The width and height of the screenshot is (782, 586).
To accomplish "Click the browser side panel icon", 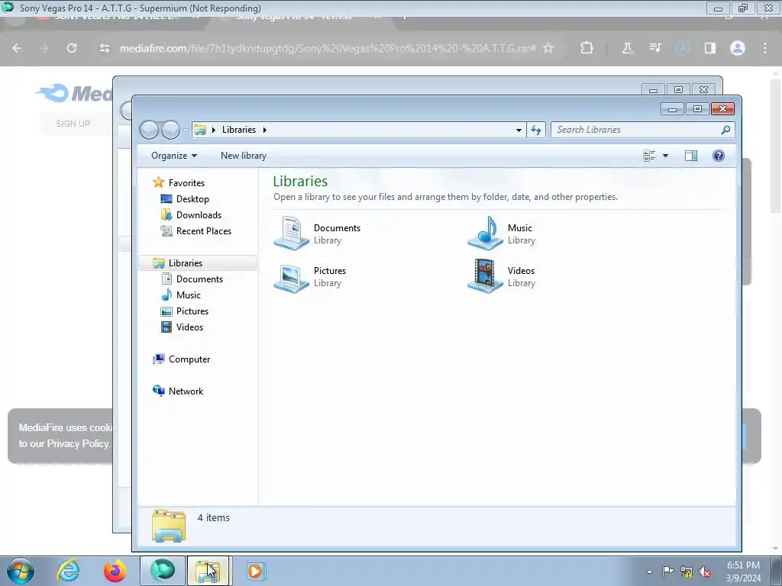I will (x=709, y=48).
